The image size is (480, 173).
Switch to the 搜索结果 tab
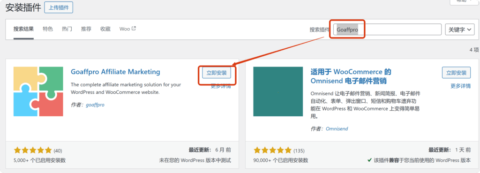(x=23, y=29)
